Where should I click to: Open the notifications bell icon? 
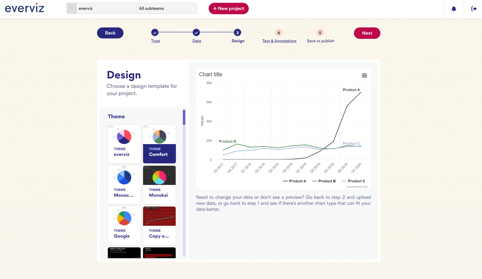point(453,9)
